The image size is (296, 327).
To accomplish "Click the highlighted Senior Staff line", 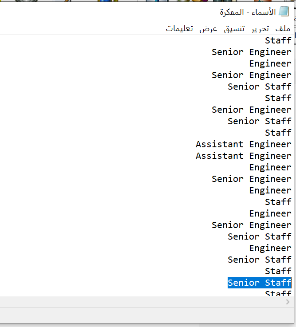I will coord(260,283).
